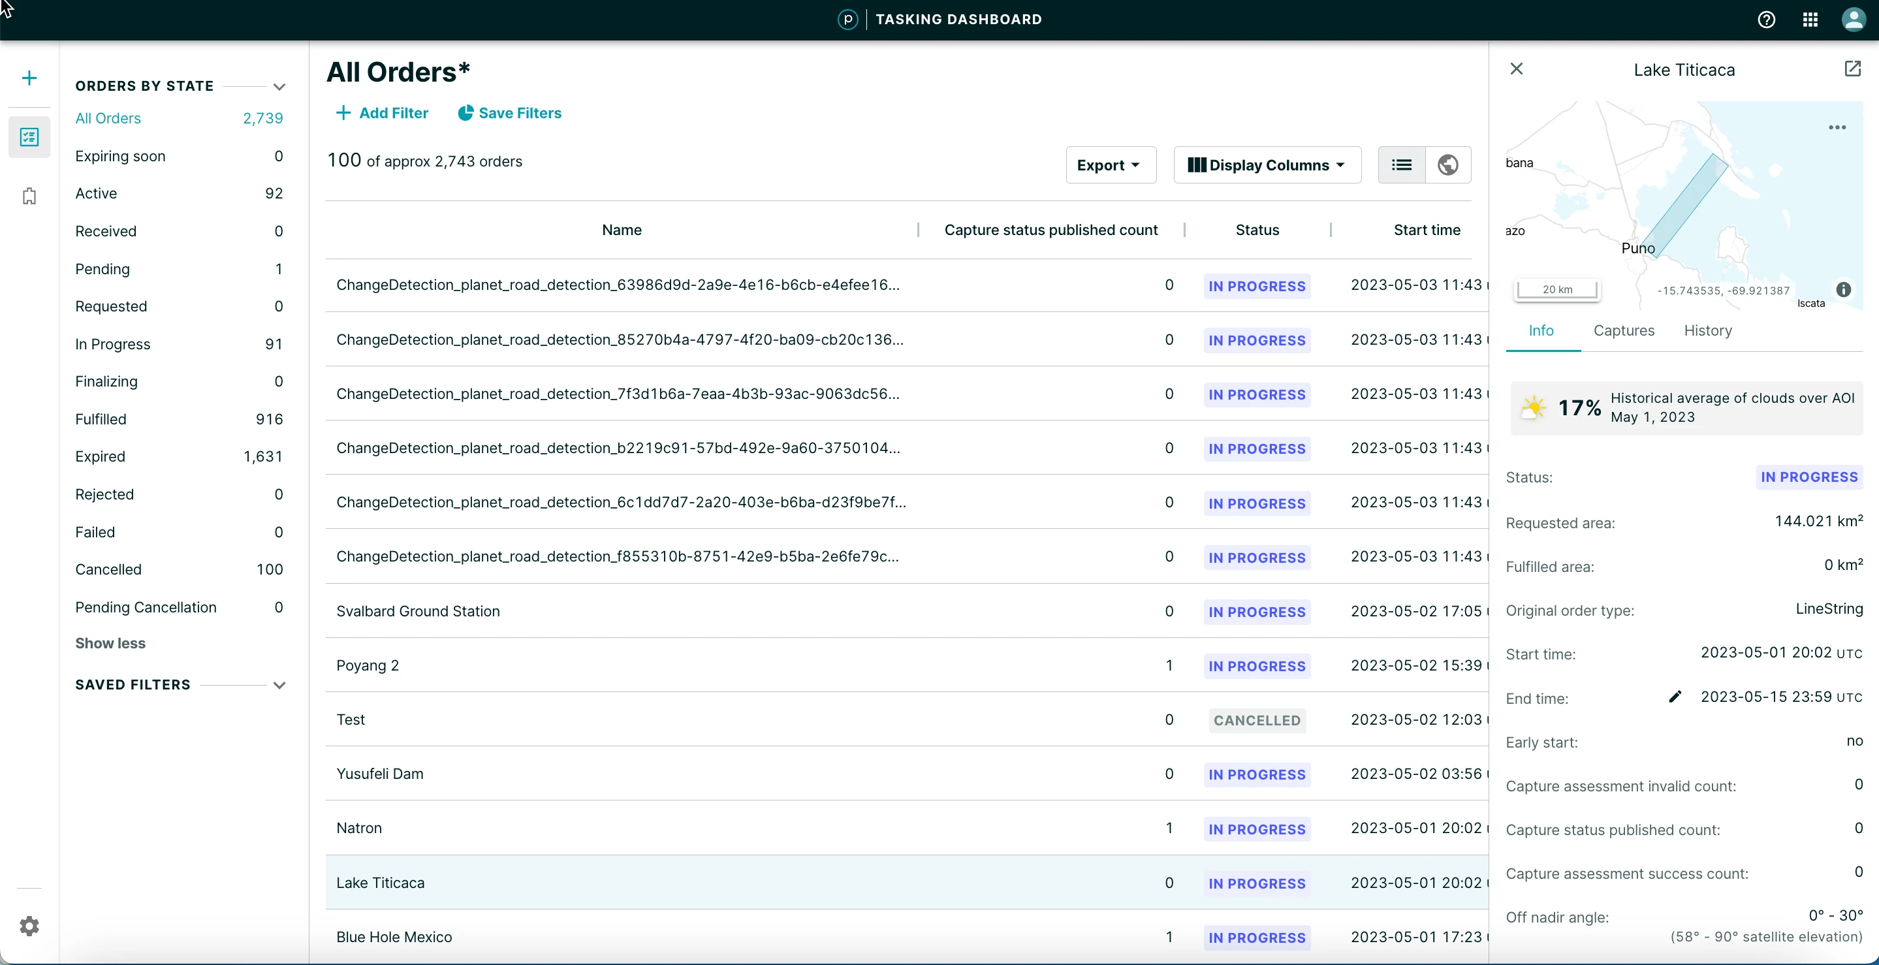Image resolution: width=1879 pixels, height=965 pixels.
Task: Filter by In Progress orders
Action: click(x=179, y=344)
